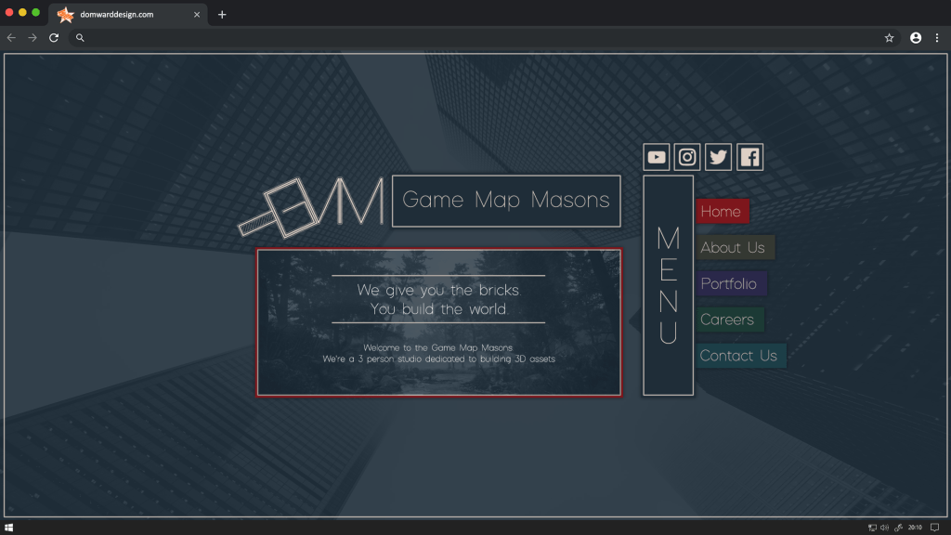Open the Instagram social icon
Screen dimensions: 951x535
pyautogui.click(x=687, y=157)
